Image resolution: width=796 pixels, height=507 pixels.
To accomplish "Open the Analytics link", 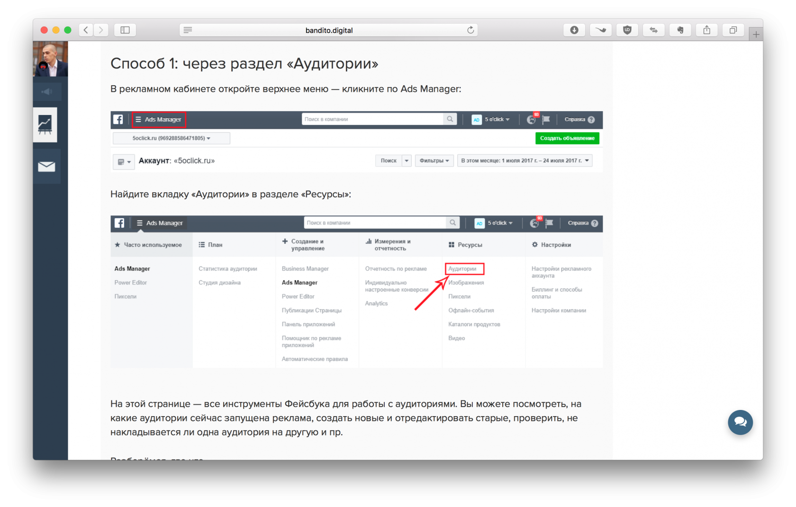I will [376, 303].
